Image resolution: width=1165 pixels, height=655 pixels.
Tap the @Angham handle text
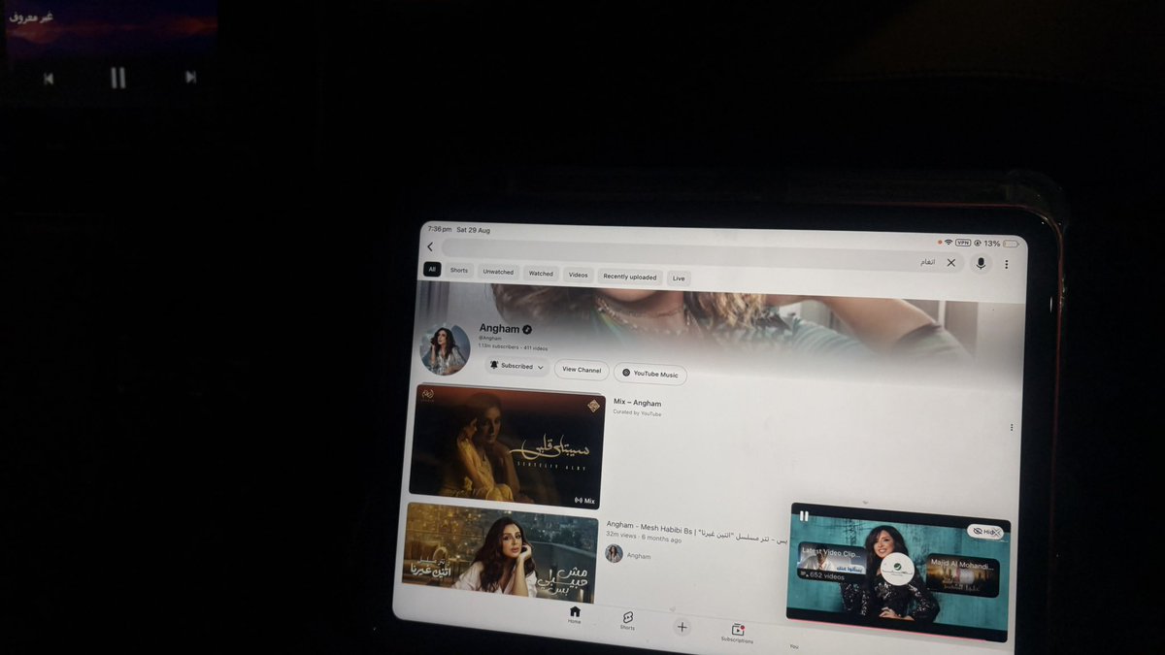[490, 339]
